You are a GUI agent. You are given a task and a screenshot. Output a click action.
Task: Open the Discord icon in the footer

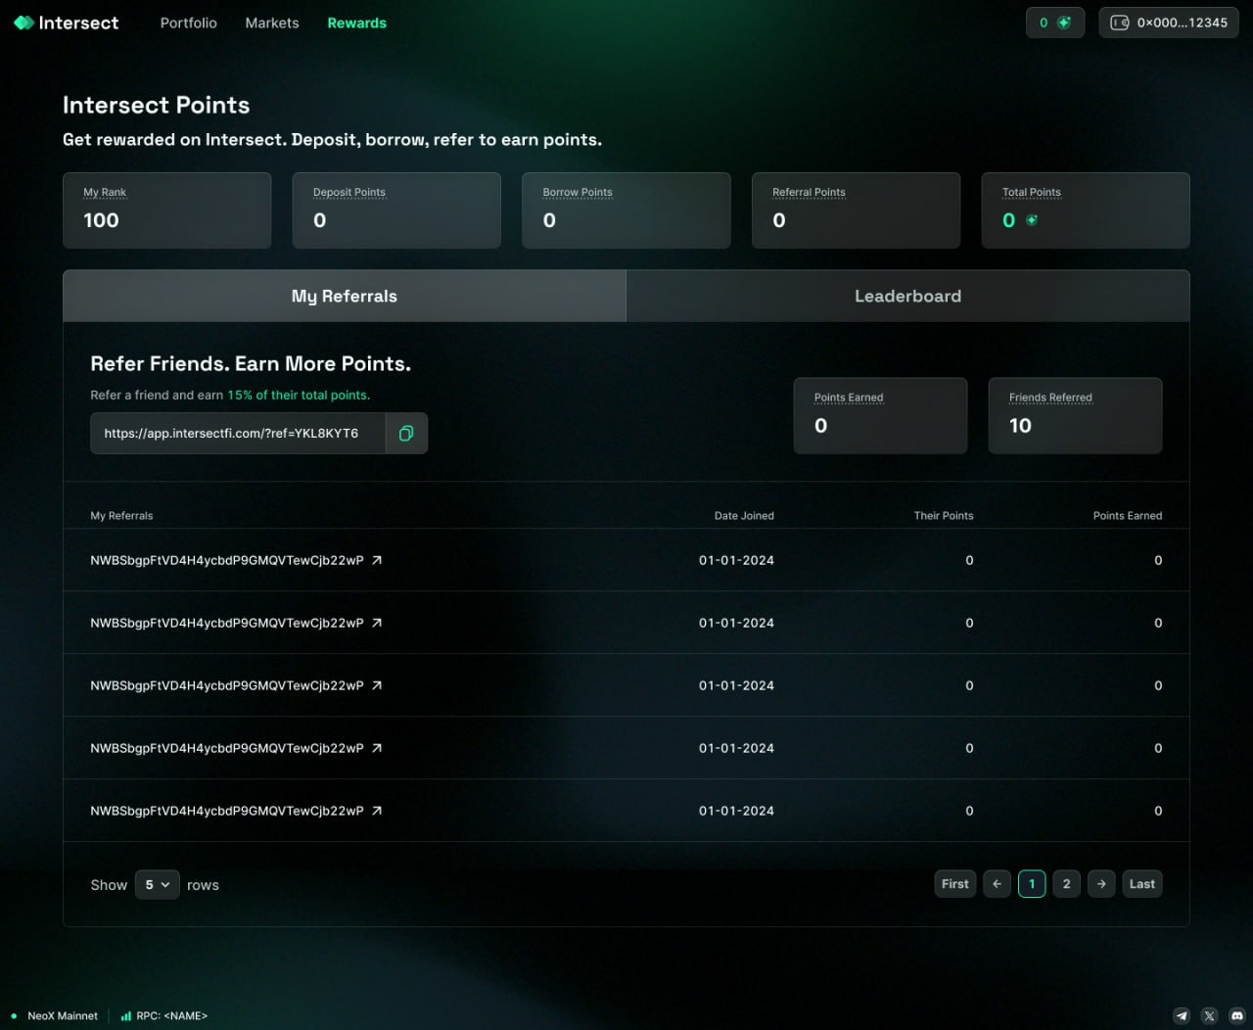pos(1236,1015)
